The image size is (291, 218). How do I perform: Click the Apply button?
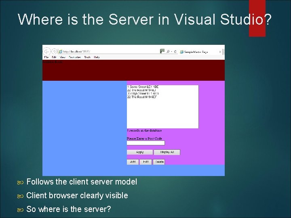pyautogui.click(x=140, y=152)
